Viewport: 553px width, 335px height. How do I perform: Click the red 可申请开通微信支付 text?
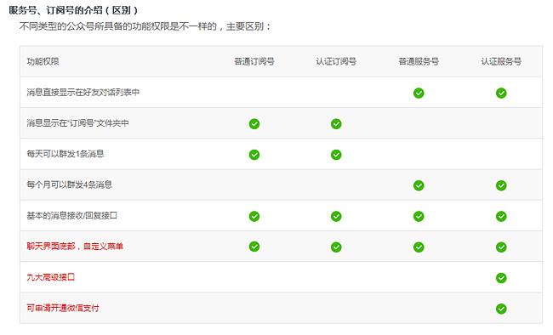[63, 308]
